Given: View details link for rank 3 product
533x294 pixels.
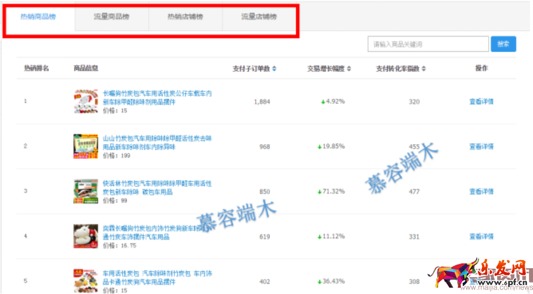Looking at the screenshot, I should (x=481, y=191).
